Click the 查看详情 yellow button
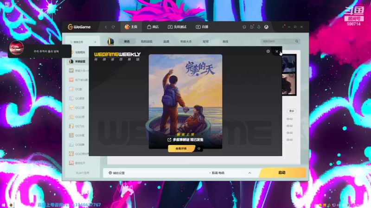This screenshot has height=208, width=371. (181, 148)
